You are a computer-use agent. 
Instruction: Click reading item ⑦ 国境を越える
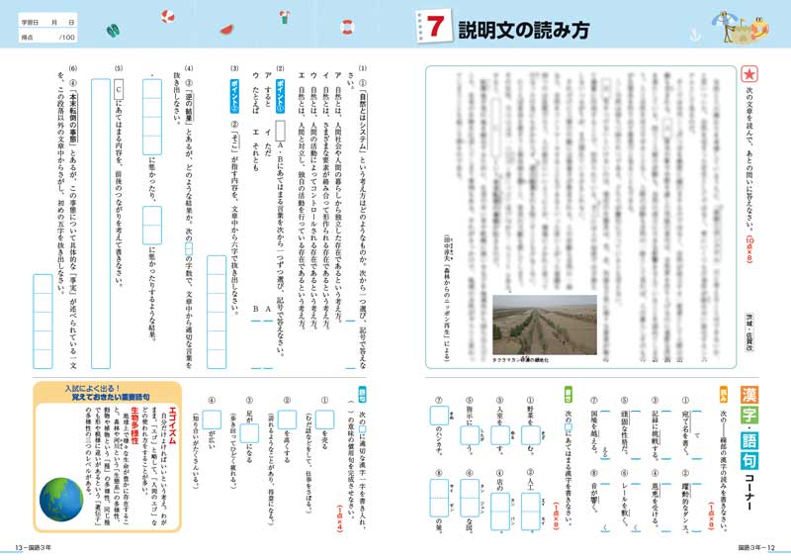(x=594, y=425)
